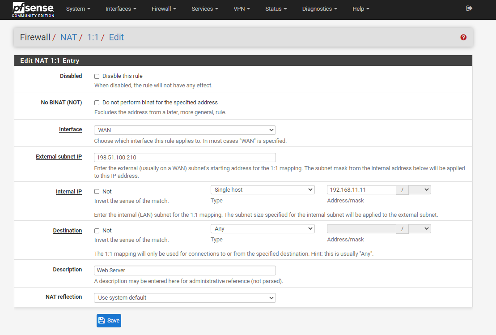This screenshot has height=335, width=496.
Task: Click the Firewall breadcrumb text
Action: pyautogui.click(x=35, y=37)
